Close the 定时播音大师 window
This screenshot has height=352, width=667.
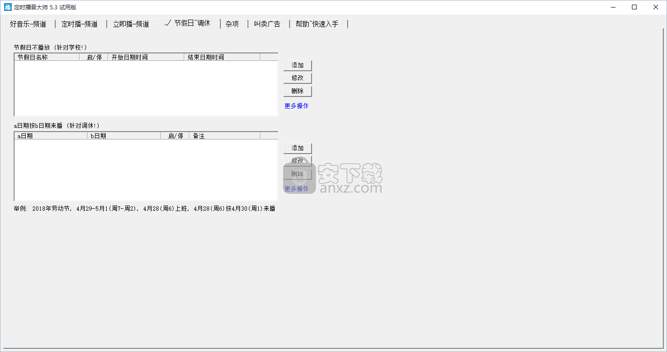coord(656,7)
